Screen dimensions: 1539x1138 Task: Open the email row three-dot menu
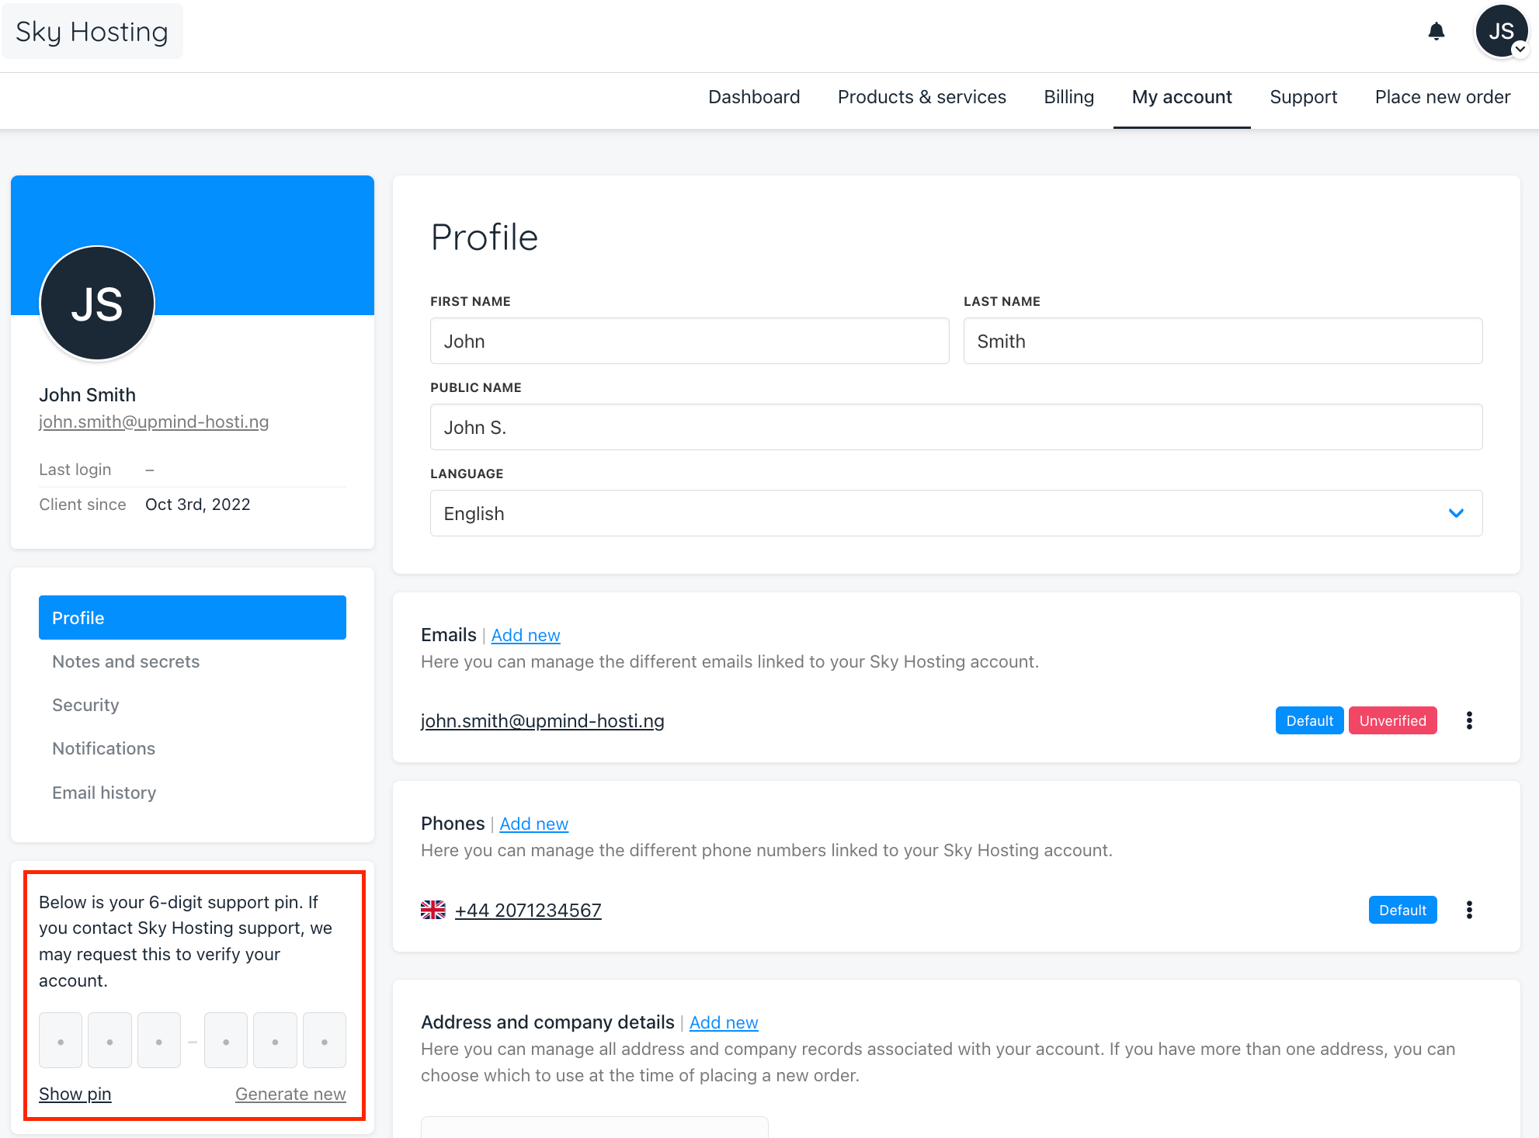pyautogui.click(x=1468, y=720)
